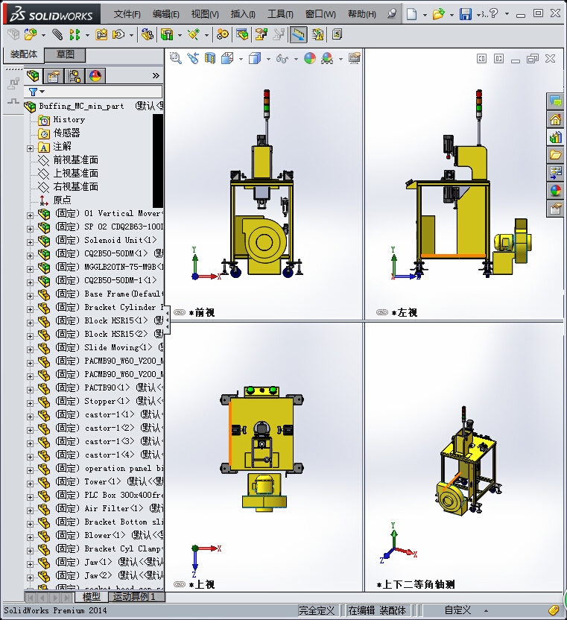This screenshot has height=620, width=567.
Task: Click the Previous View icon
Action: [x=193, y=59]
